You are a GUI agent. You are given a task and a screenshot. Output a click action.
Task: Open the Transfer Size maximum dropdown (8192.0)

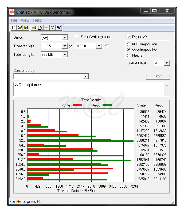[99, 46]
